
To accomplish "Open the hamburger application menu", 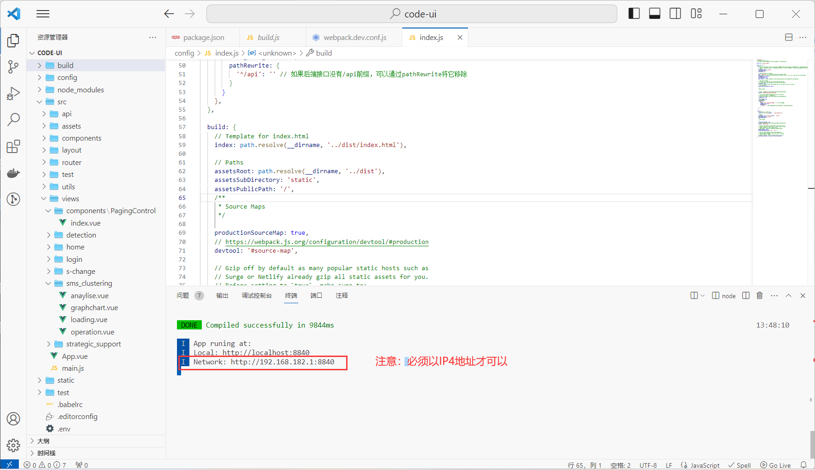I will pyautogui.click(x=43, y=14).
